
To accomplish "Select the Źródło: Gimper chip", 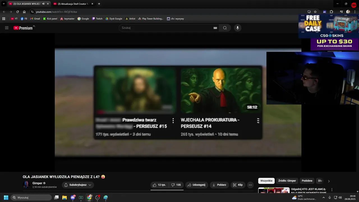I will (x=287, y=181).
